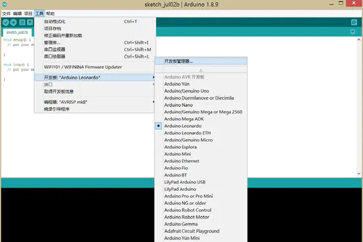
Task: Click 取得开发板信息 entry
Action: 95,92
